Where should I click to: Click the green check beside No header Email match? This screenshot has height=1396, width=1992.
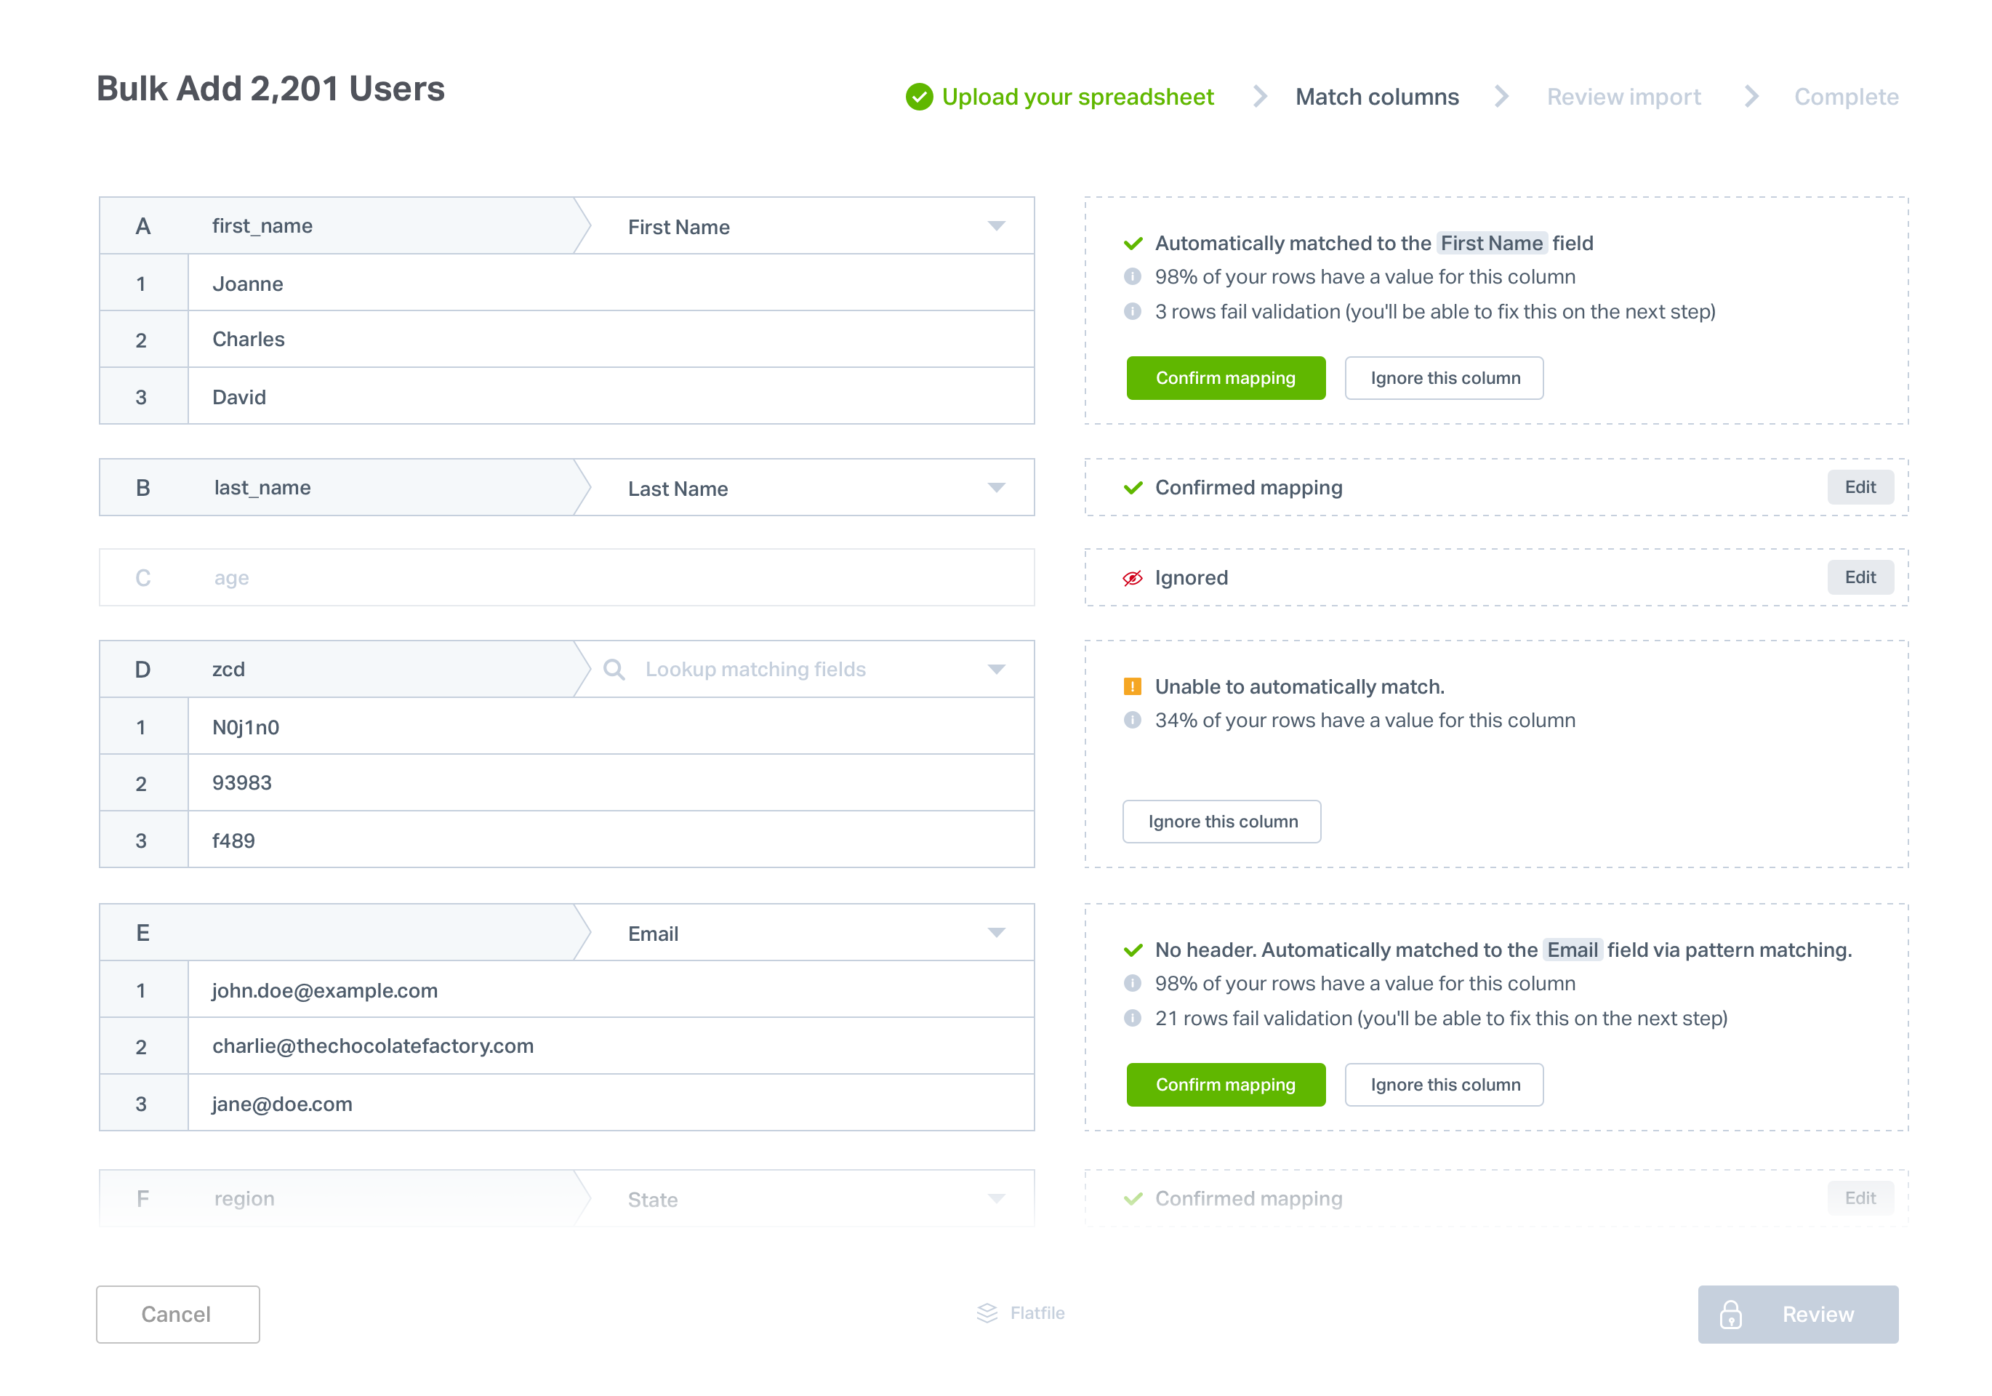coord(1132,950)
